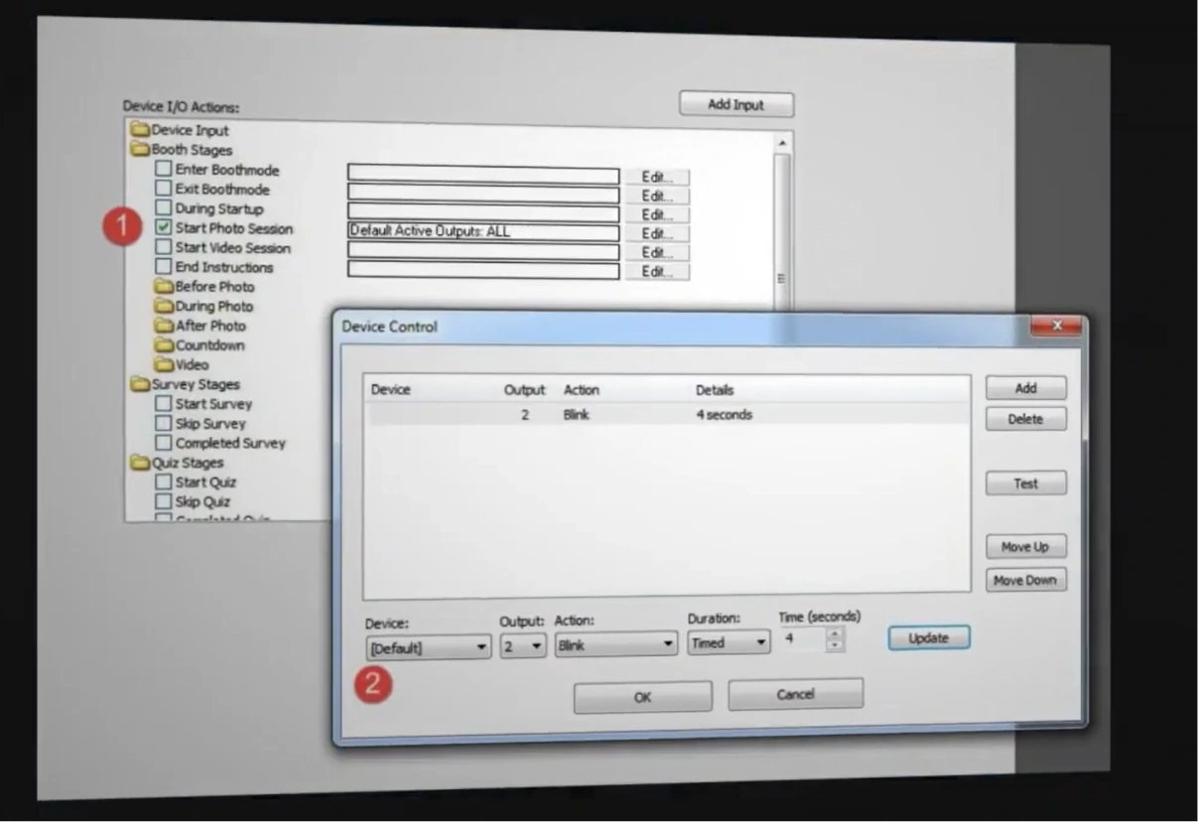The height and width of the screenshot is (822, 1198).
Task: Tick the During Startup checkbox
Action: 164,208
